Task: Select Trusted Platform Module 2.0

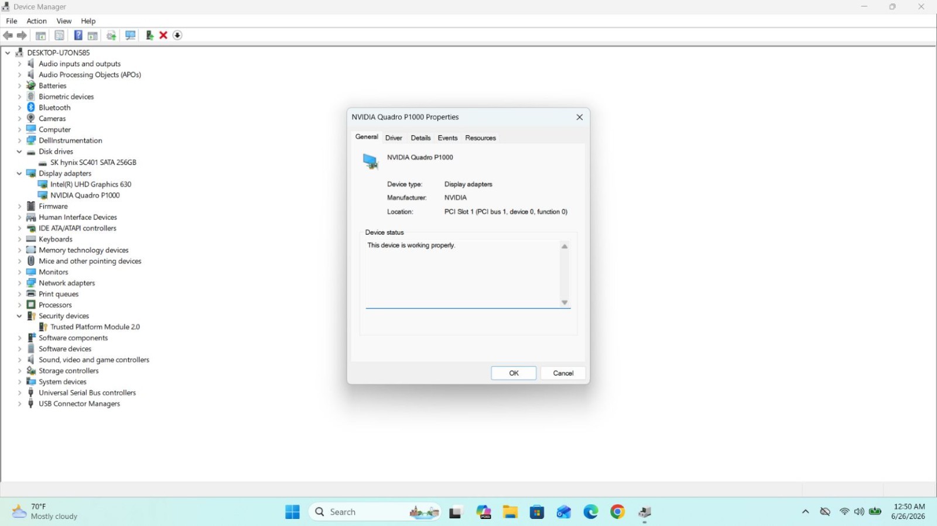Action: [x=95, y=327]
